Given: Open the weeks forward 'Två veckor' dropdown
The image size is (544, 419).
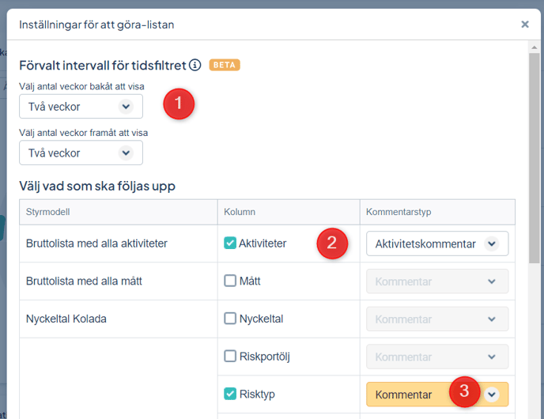Looking at the screenshot, I should [81, 153].
